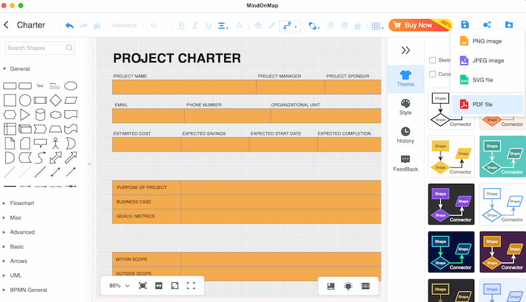This screenshot has width=526, height=302.
Task: Toggle the Sketch checkbox
Action: pyautogui.click(x=433, y=60)
